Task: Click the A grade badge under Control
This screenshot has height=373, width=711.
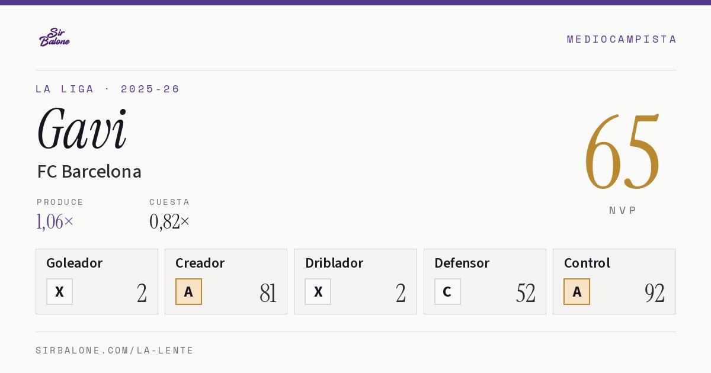Action: (x=577, y=291)
